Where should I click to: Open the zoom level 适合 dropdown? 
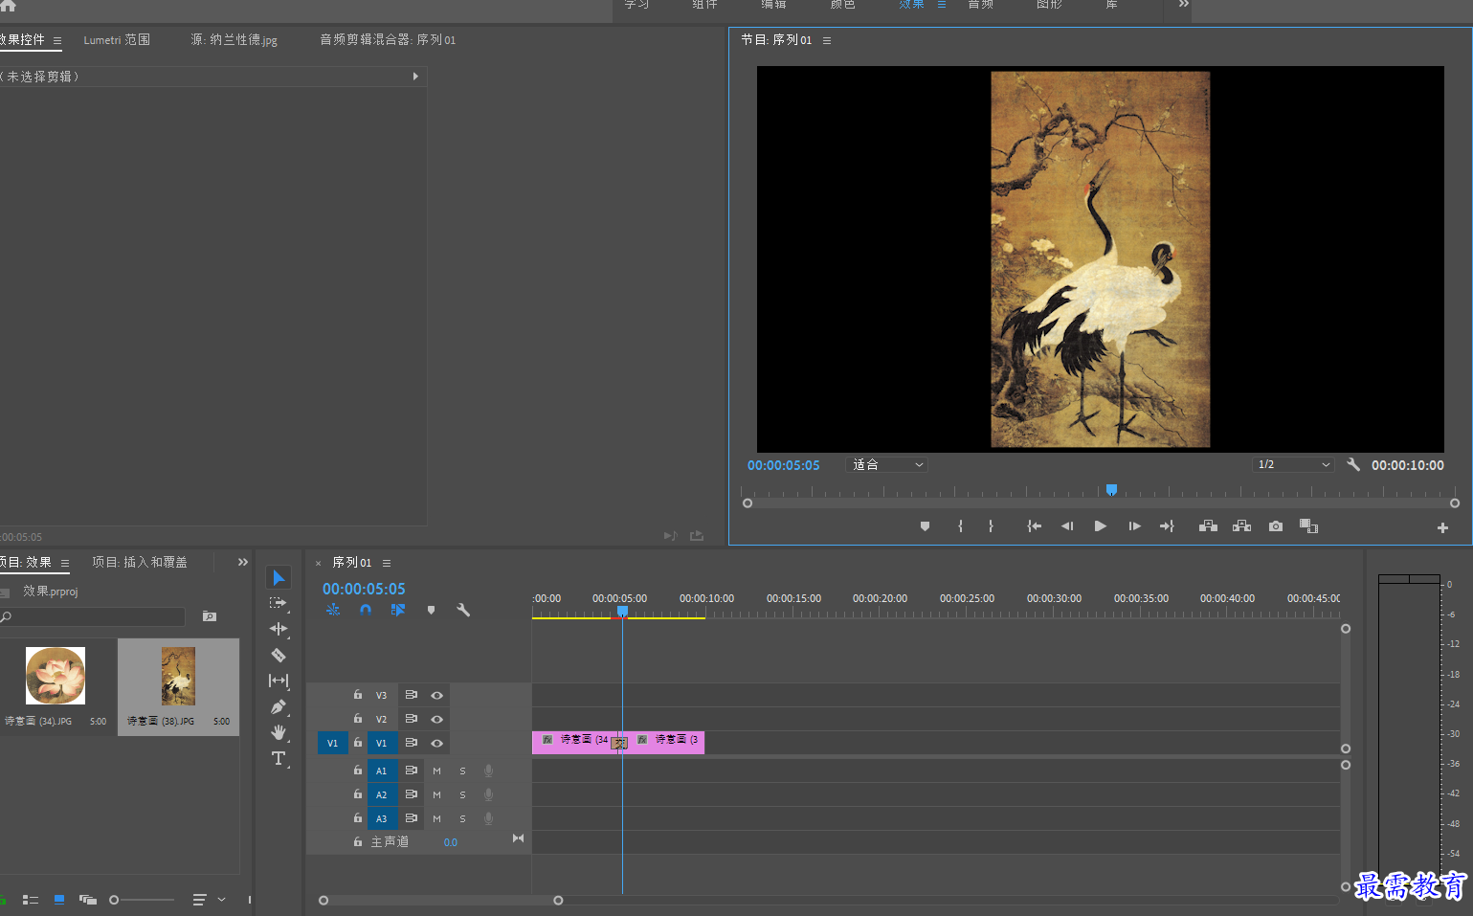coord(888,464)
